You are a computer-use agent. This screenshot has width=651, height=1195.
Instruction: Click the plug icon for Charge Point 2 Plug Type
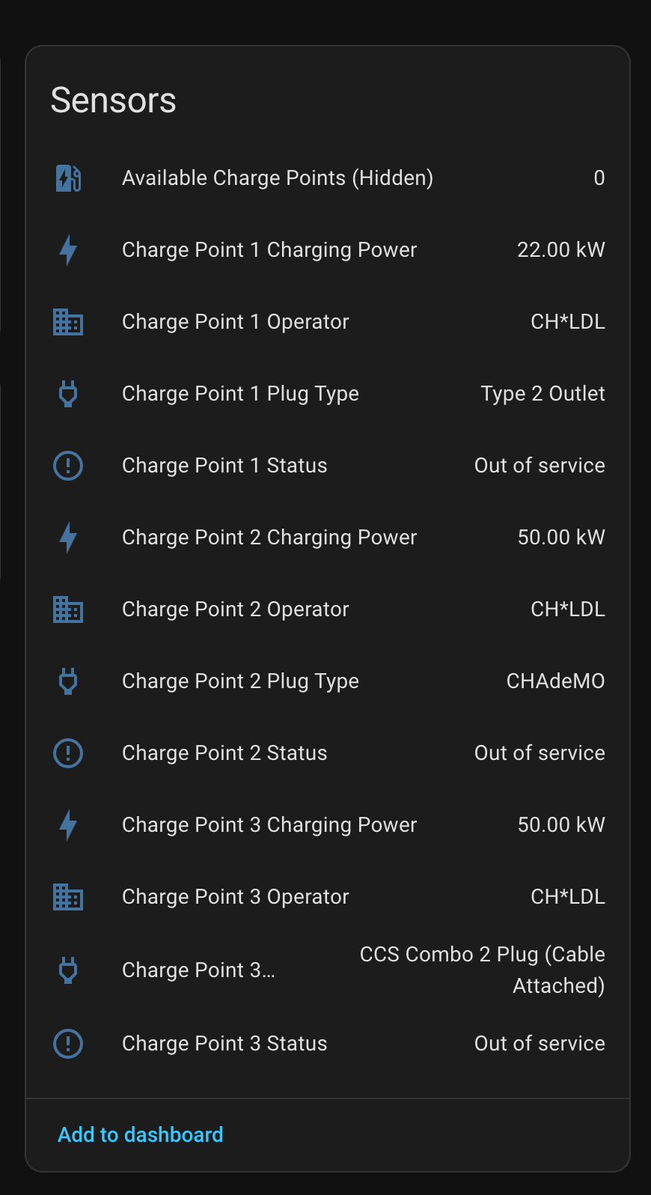[68, 681]
